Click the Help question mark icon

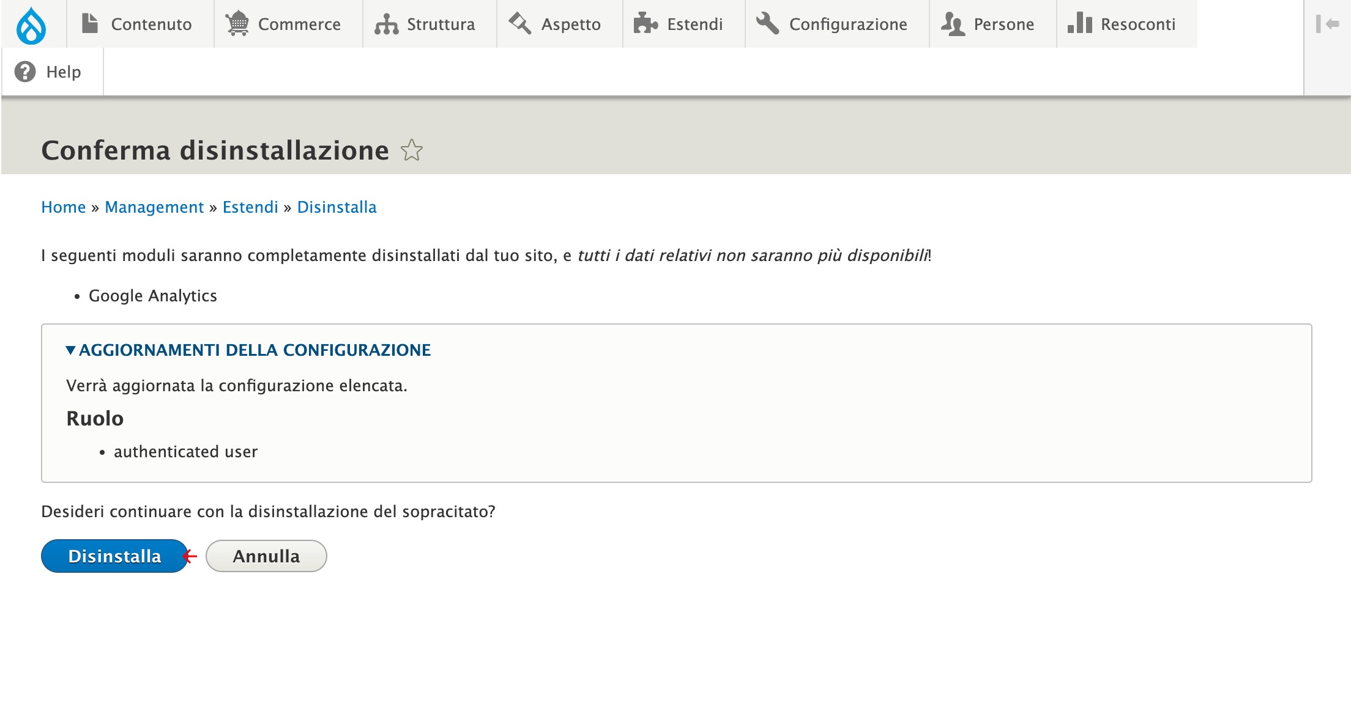click(x=25, y=72)
